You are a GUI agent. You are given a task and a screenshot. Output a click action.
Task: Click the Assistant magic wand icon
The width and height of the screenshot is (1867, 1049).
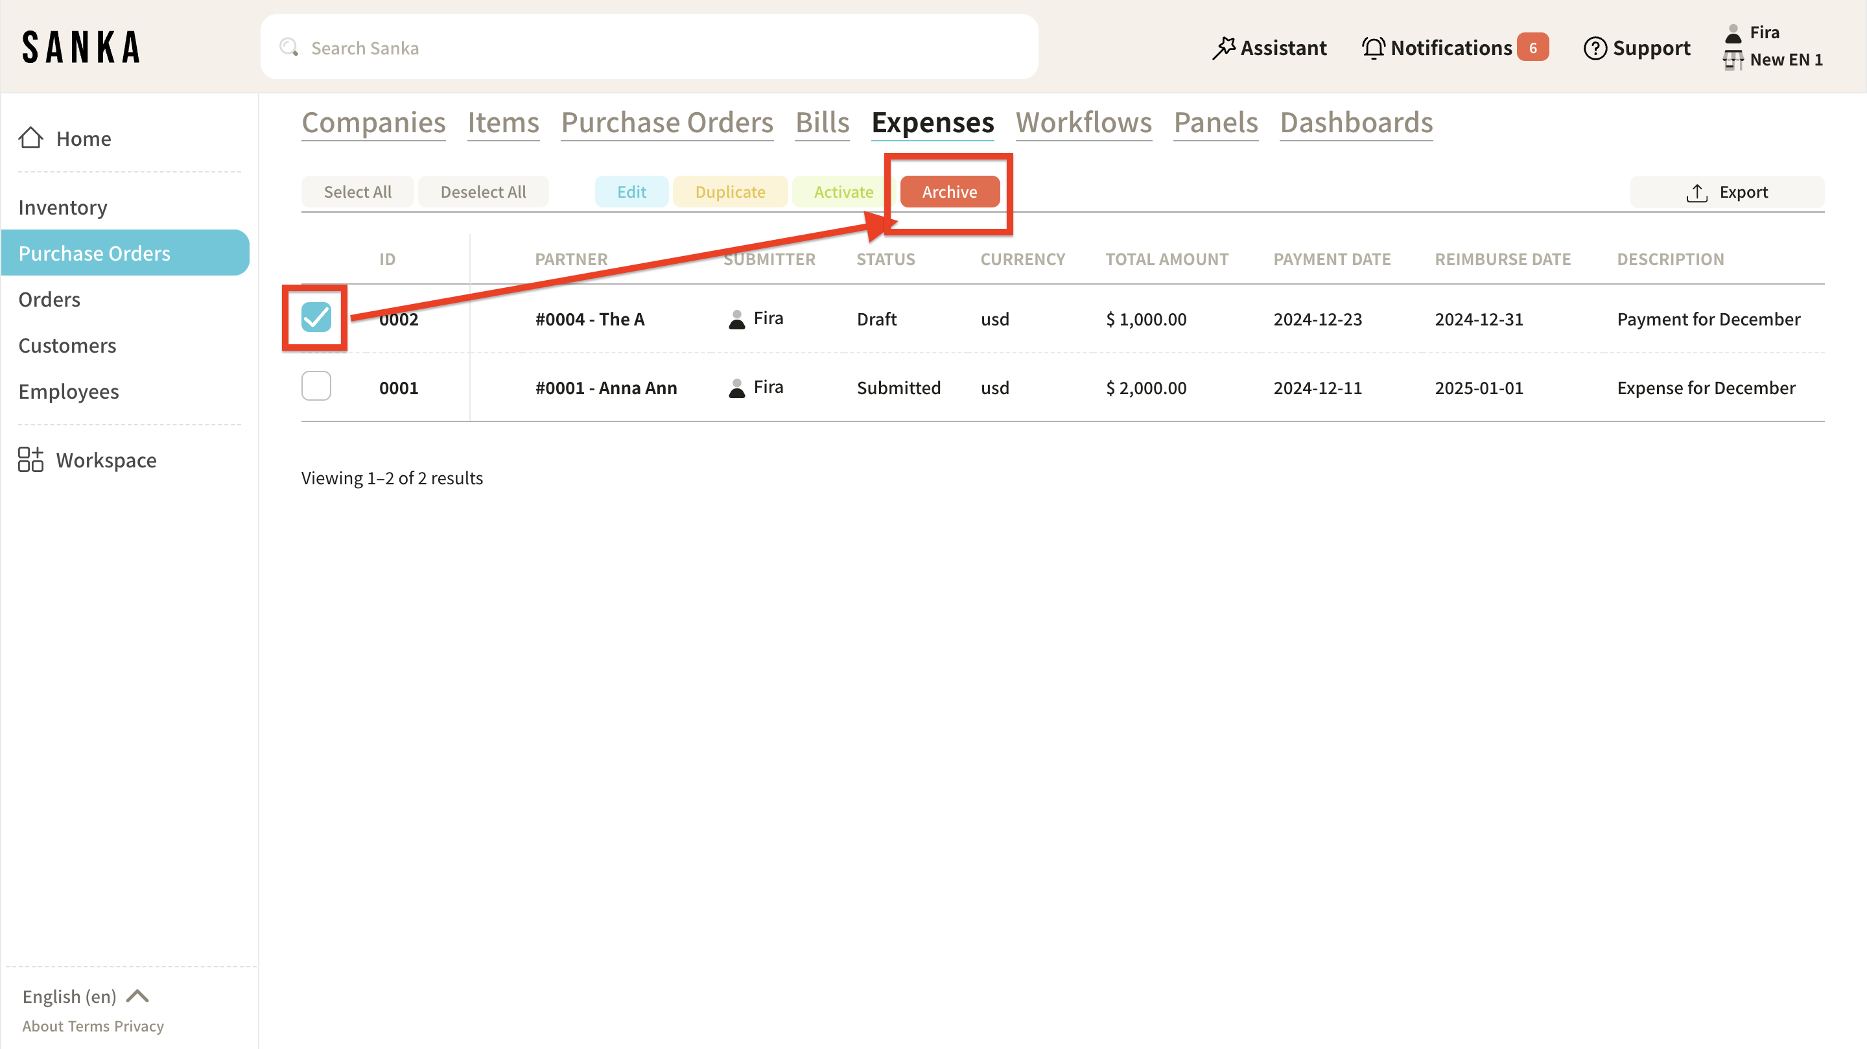coord(1223,48)
